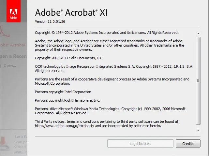Click the OCR technology by Image Recognition paragraph

(114, 68)
